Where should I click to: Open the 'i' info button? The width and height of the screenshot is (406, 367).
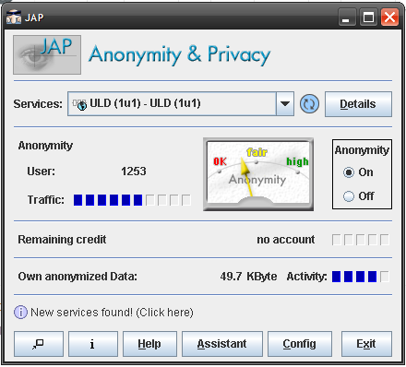click(93, 344)
